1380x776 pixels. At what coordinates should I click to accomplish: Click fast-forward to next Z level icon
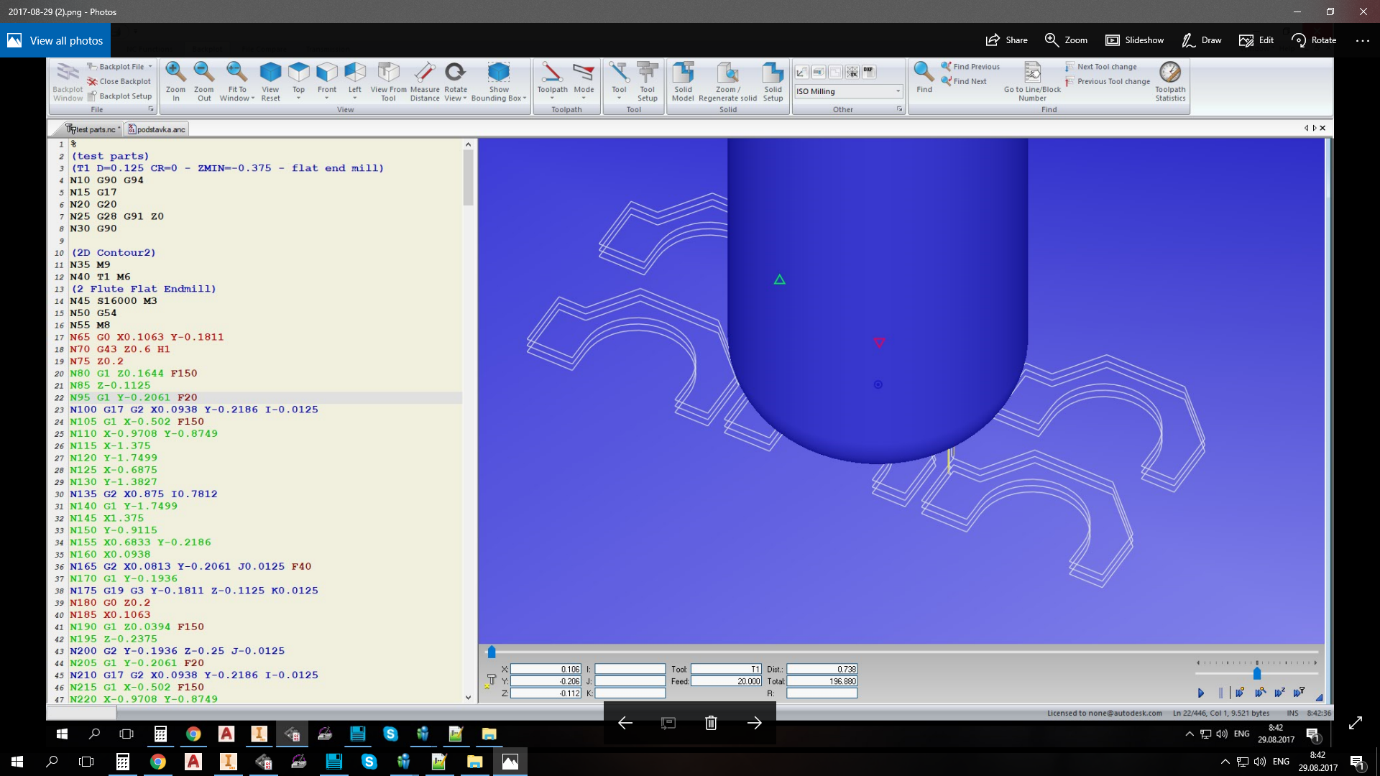coord(1279,693)
